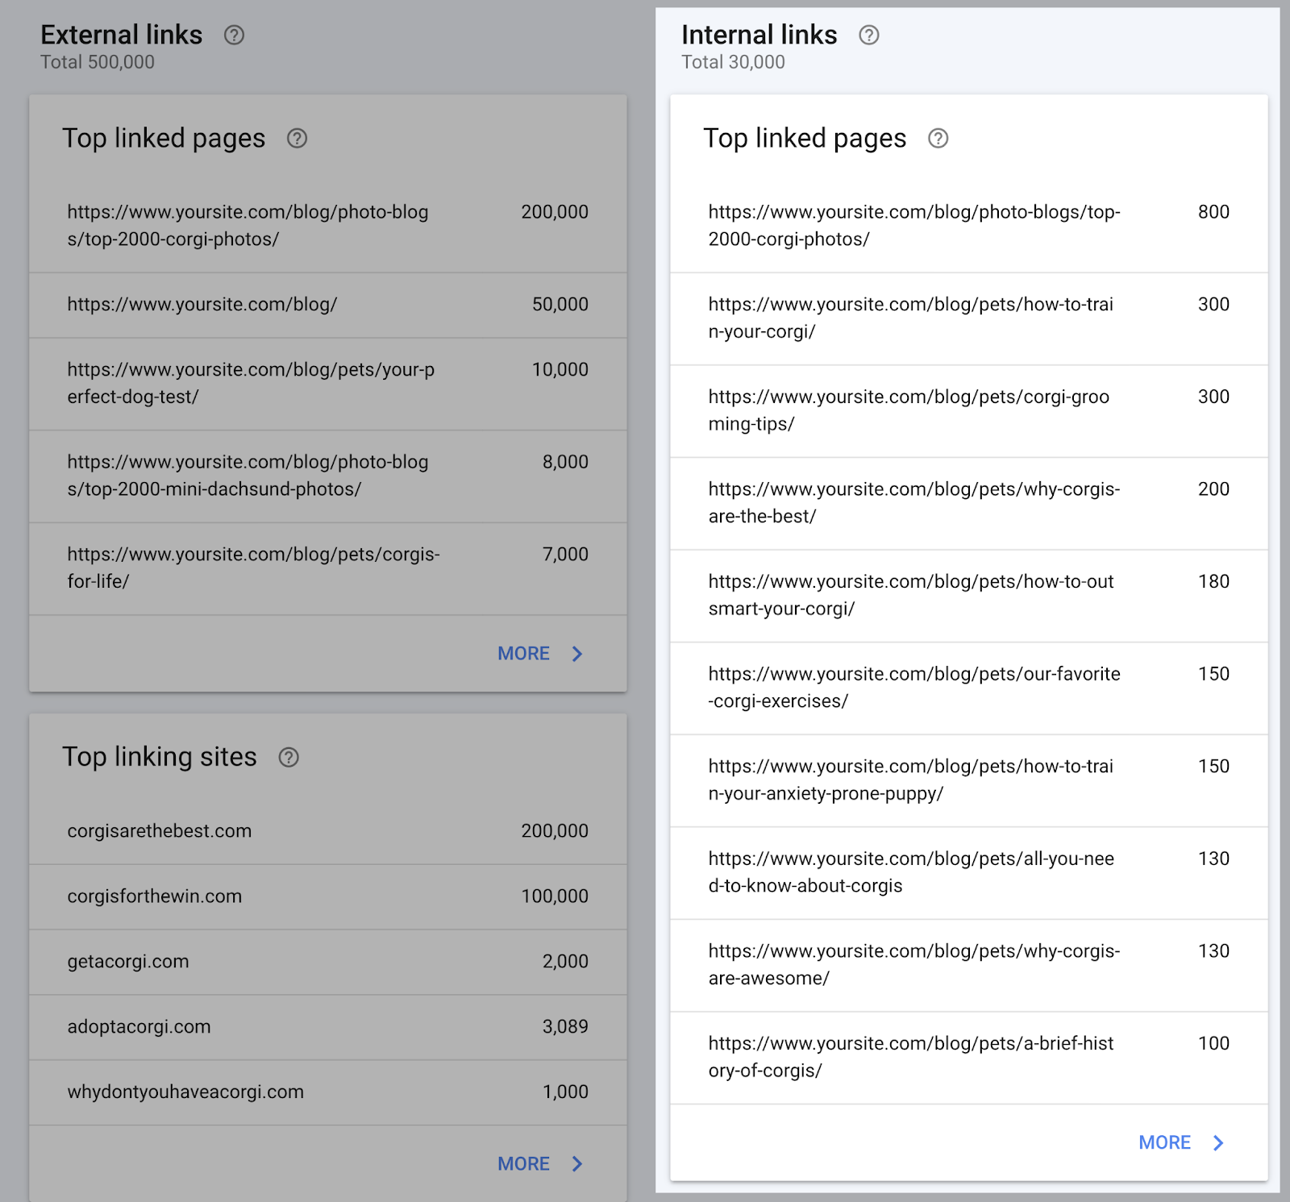The width and height of the screenshot is (1290, 1202).
Task: Expand MORE under internal Top linked pages
Action: click(1163, 1142)
